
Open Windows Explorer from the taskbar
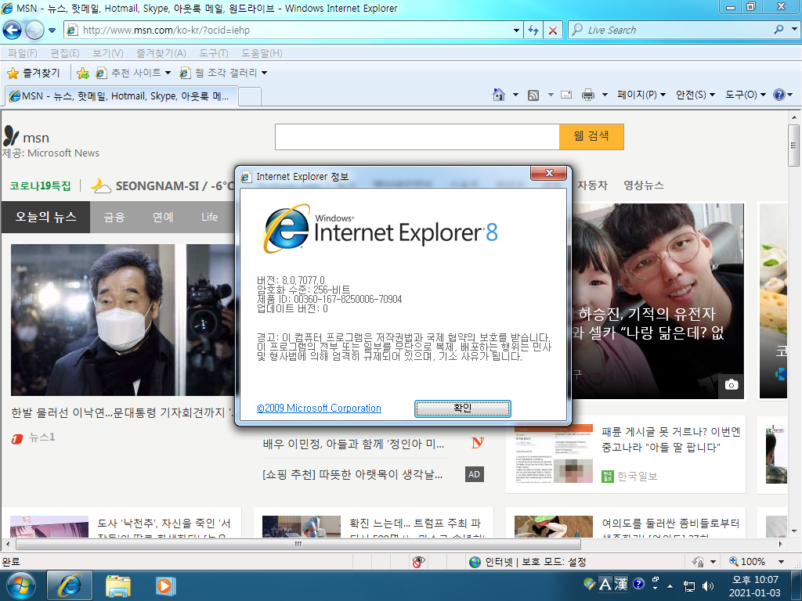click(x=118, y=586)
